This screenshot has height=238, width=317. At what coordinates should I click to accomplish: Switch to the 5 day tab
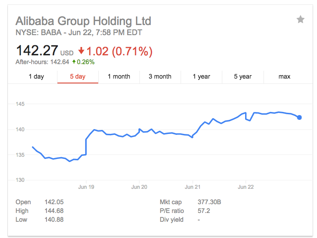click(x=78, y=76)
